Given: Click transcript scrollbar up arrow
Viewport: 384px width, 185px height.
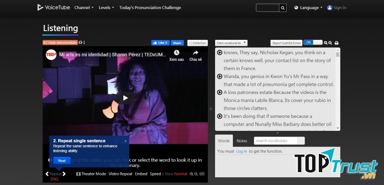Looking at the screenshot, I should coord(338,50).
